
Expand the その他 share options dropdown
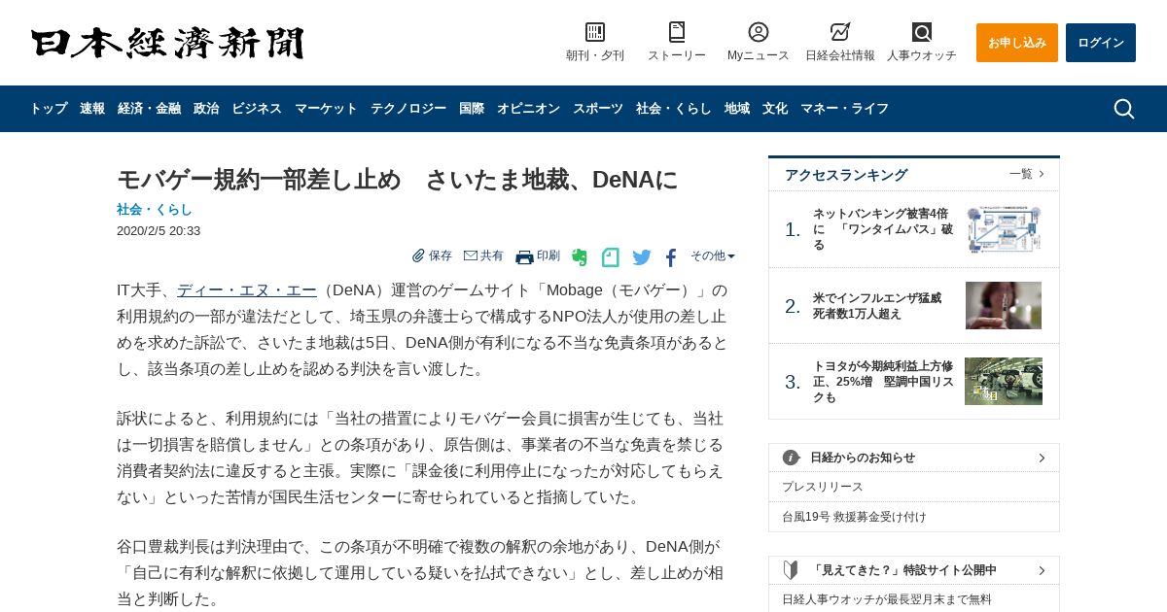pos(713,256)
